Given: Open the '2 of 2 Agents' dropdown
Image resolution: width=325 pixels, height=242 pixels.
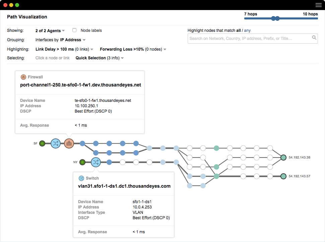Looking at the screenshot, I should coord(50,31).
